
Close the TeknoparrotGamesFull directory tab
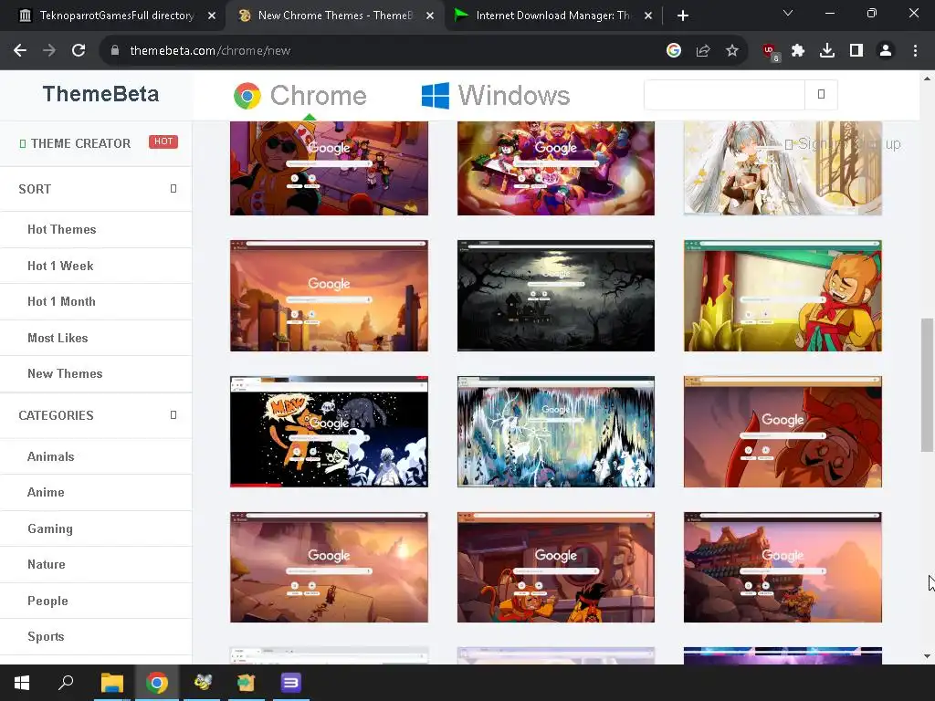212,16
